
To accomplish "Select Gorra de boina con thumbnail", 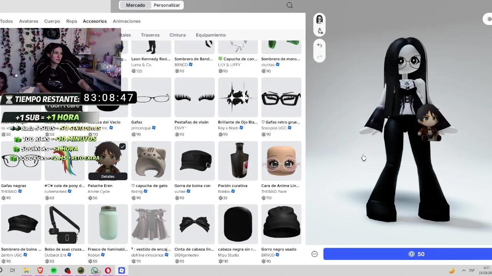I will coord(194,161).
